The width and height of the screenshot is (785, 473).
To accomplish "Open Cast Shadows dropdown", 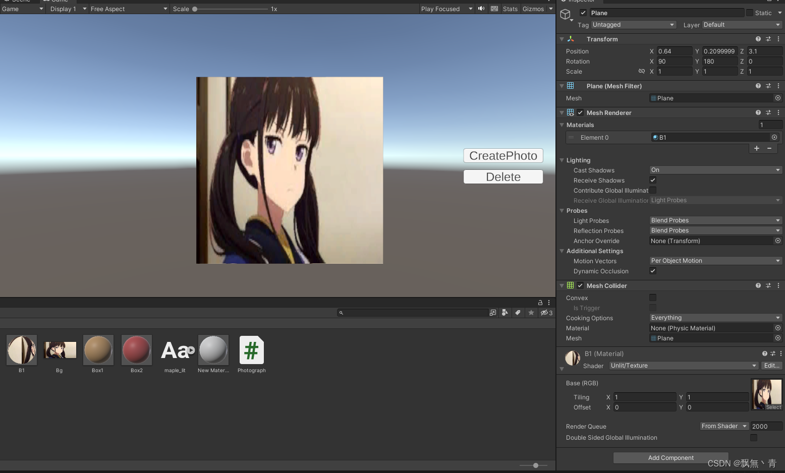I will click(x=716, y=170).
